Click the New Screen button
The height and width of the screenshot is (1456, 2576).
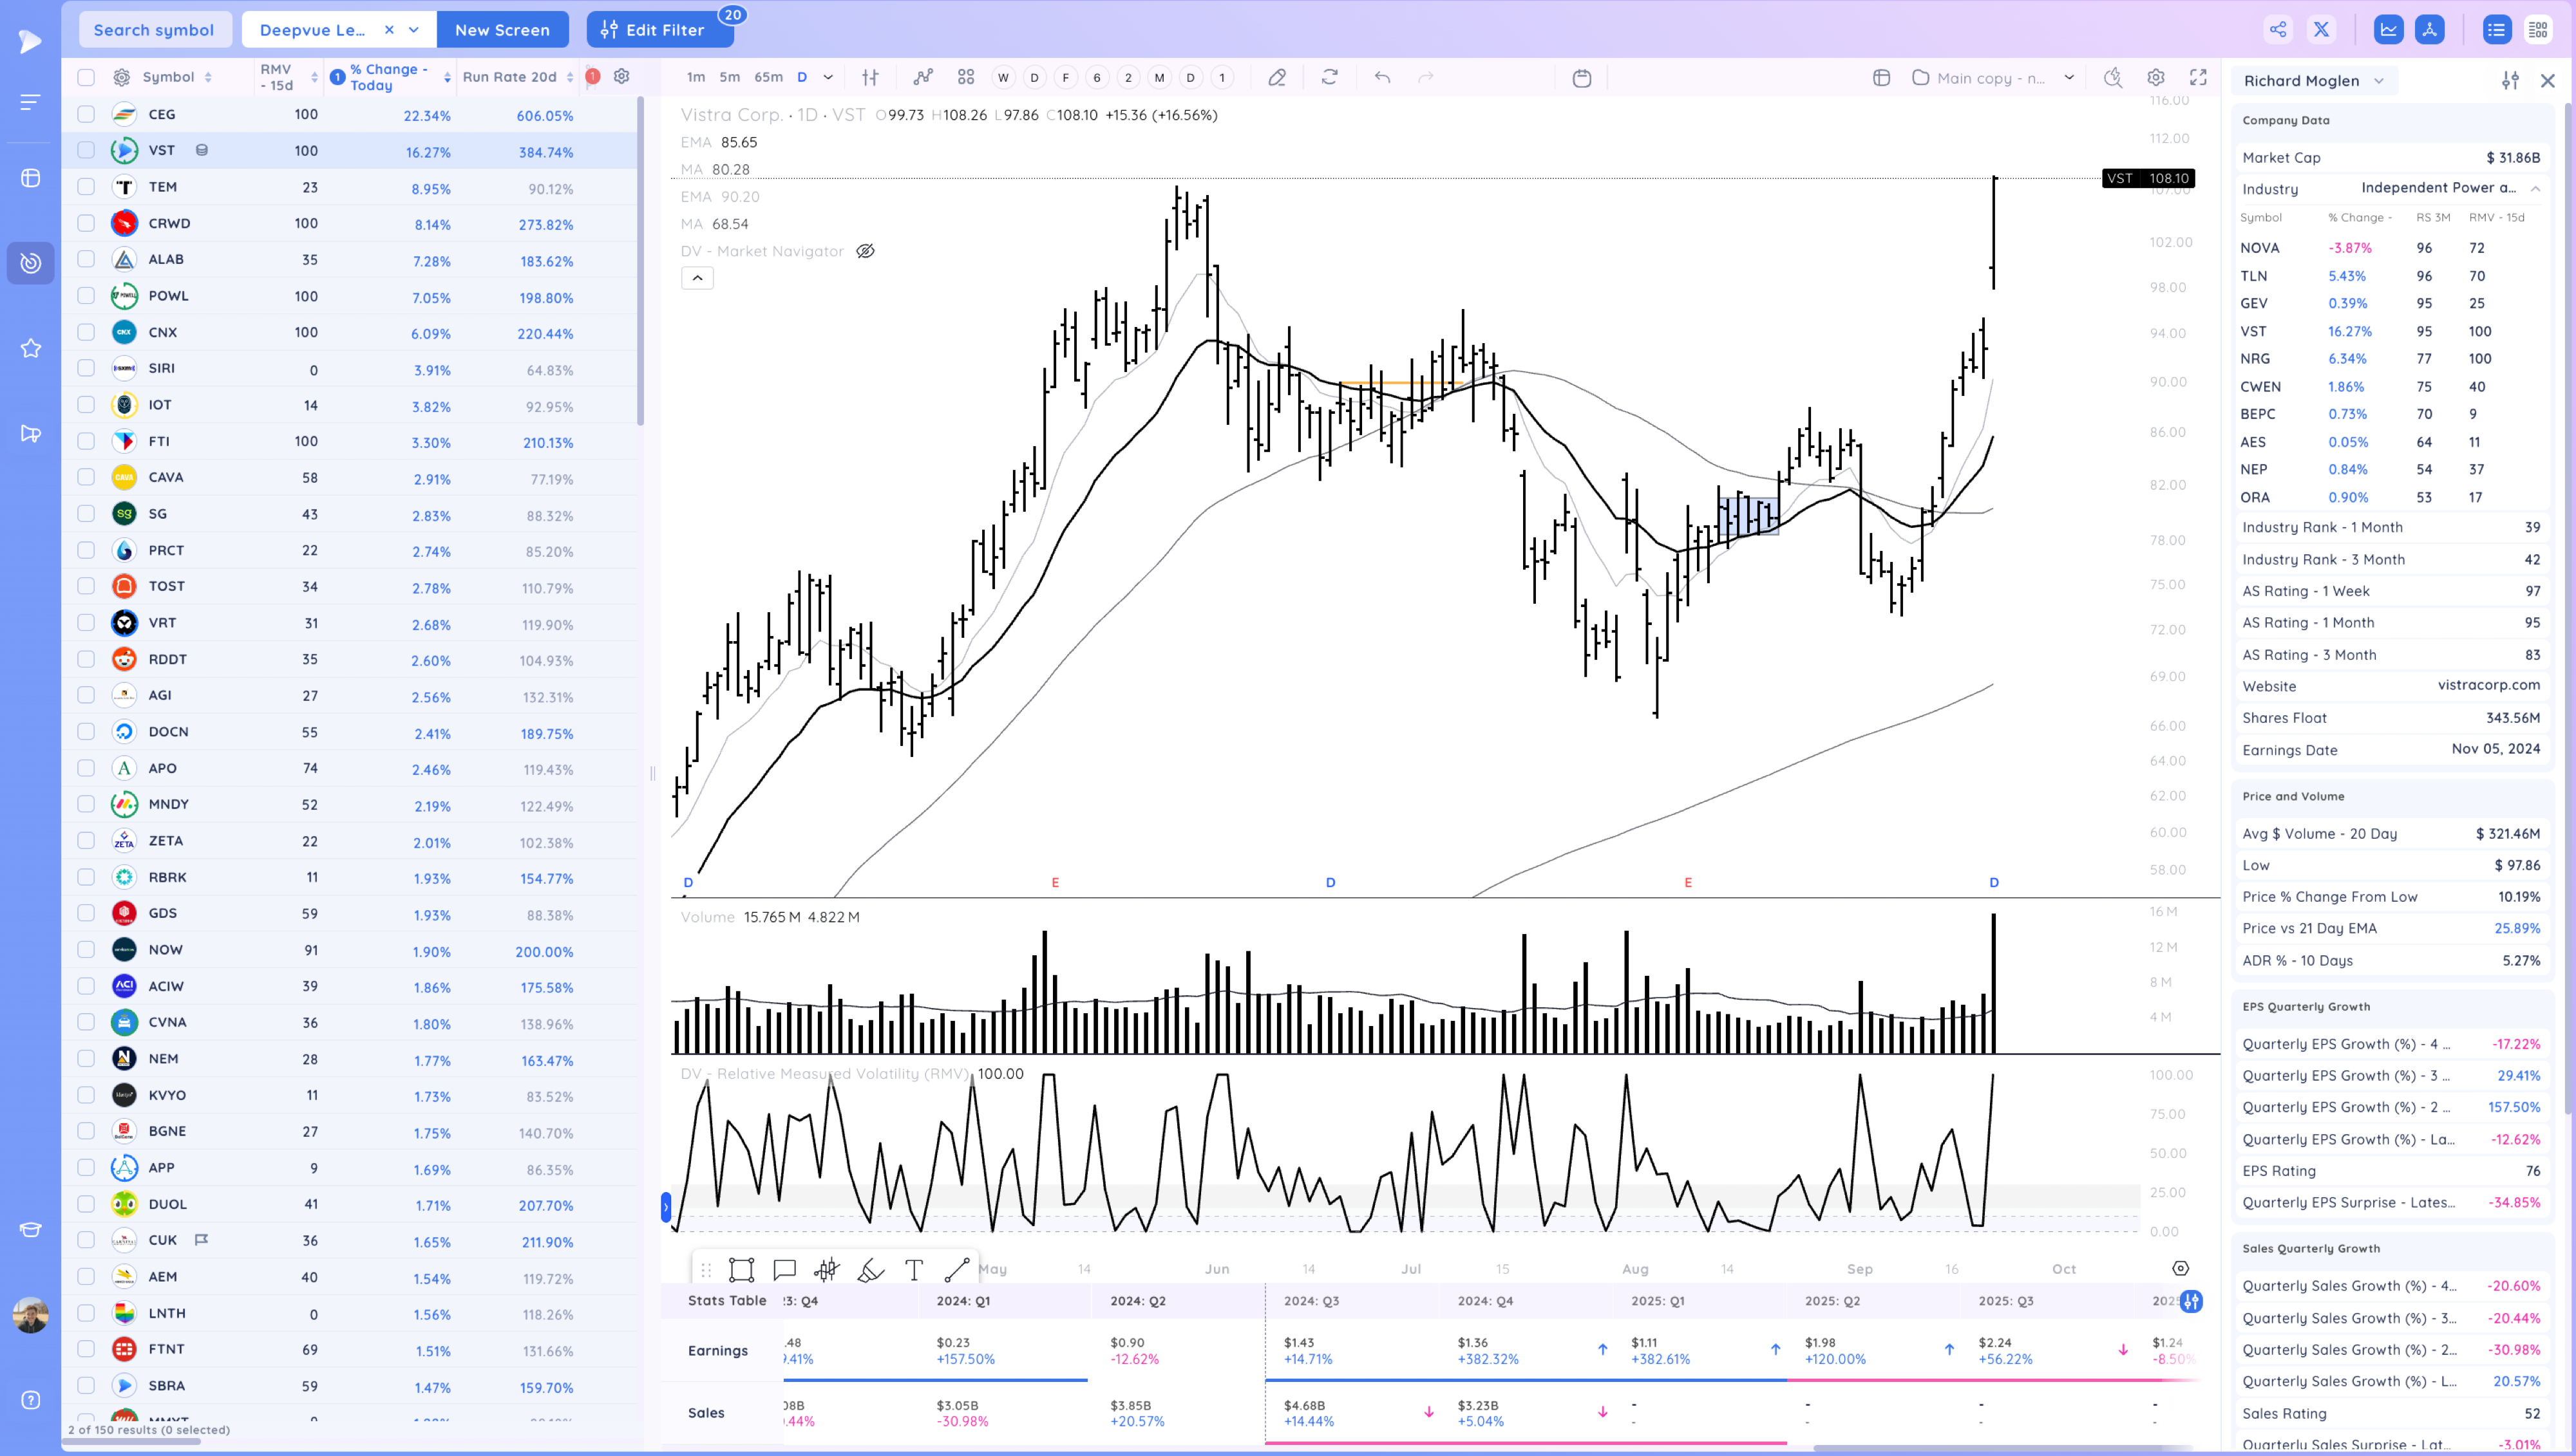click(502, 30)
